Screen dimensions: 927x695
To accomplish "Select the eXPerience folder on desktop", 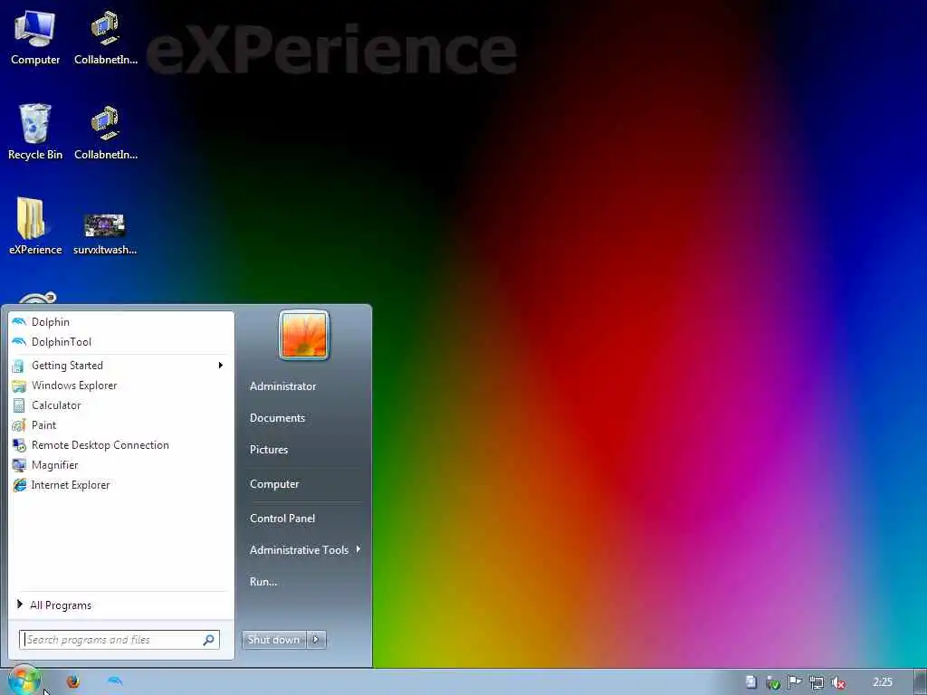I will coord(35,226).
